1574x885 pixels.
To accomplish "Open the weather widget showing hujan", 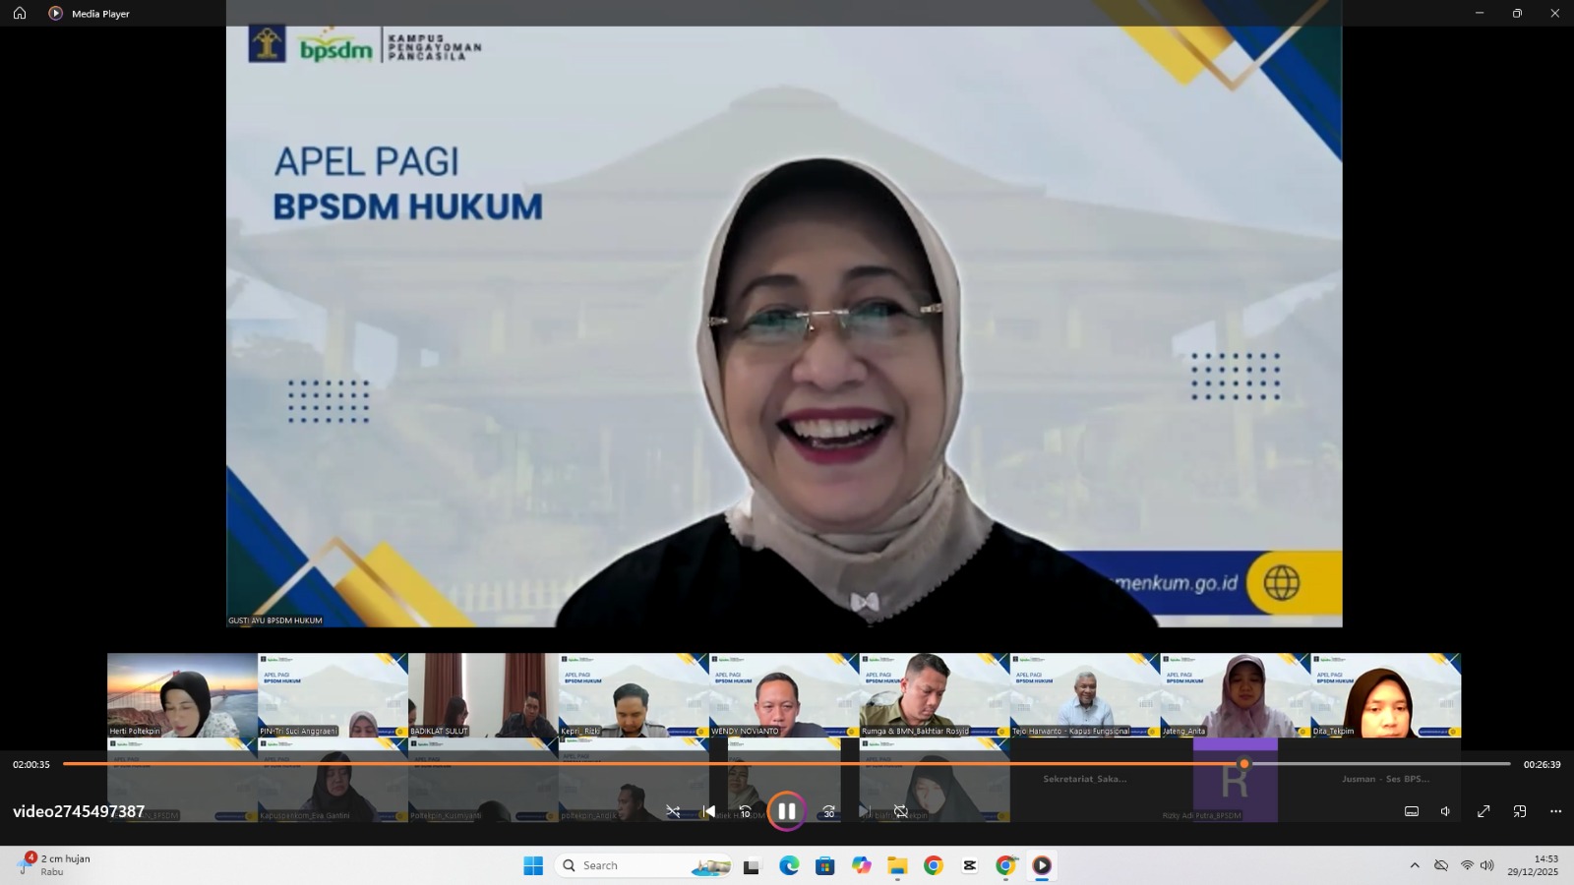I will point(54,865).
